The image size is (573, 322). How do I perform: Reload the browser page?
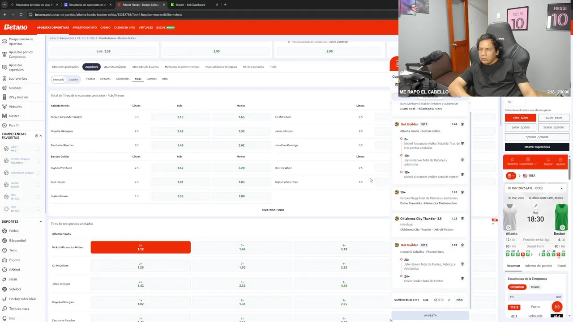[x=21, y=14]
